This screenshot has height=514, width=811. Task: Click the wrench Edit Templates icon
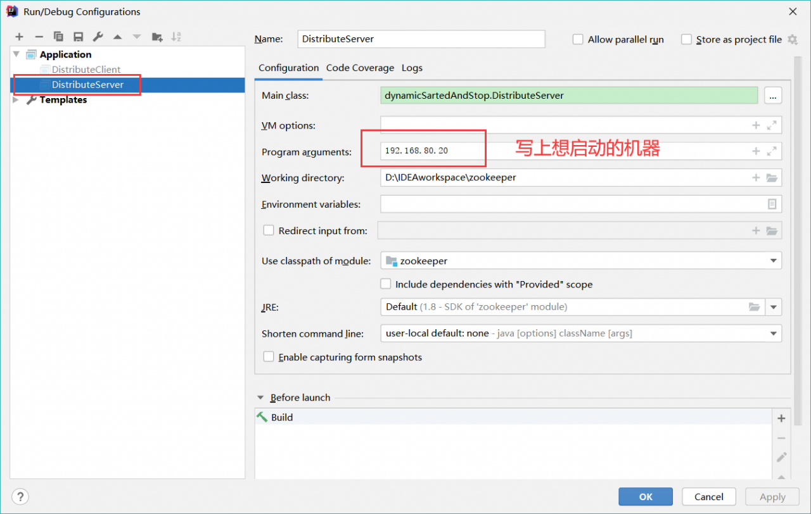98,37
